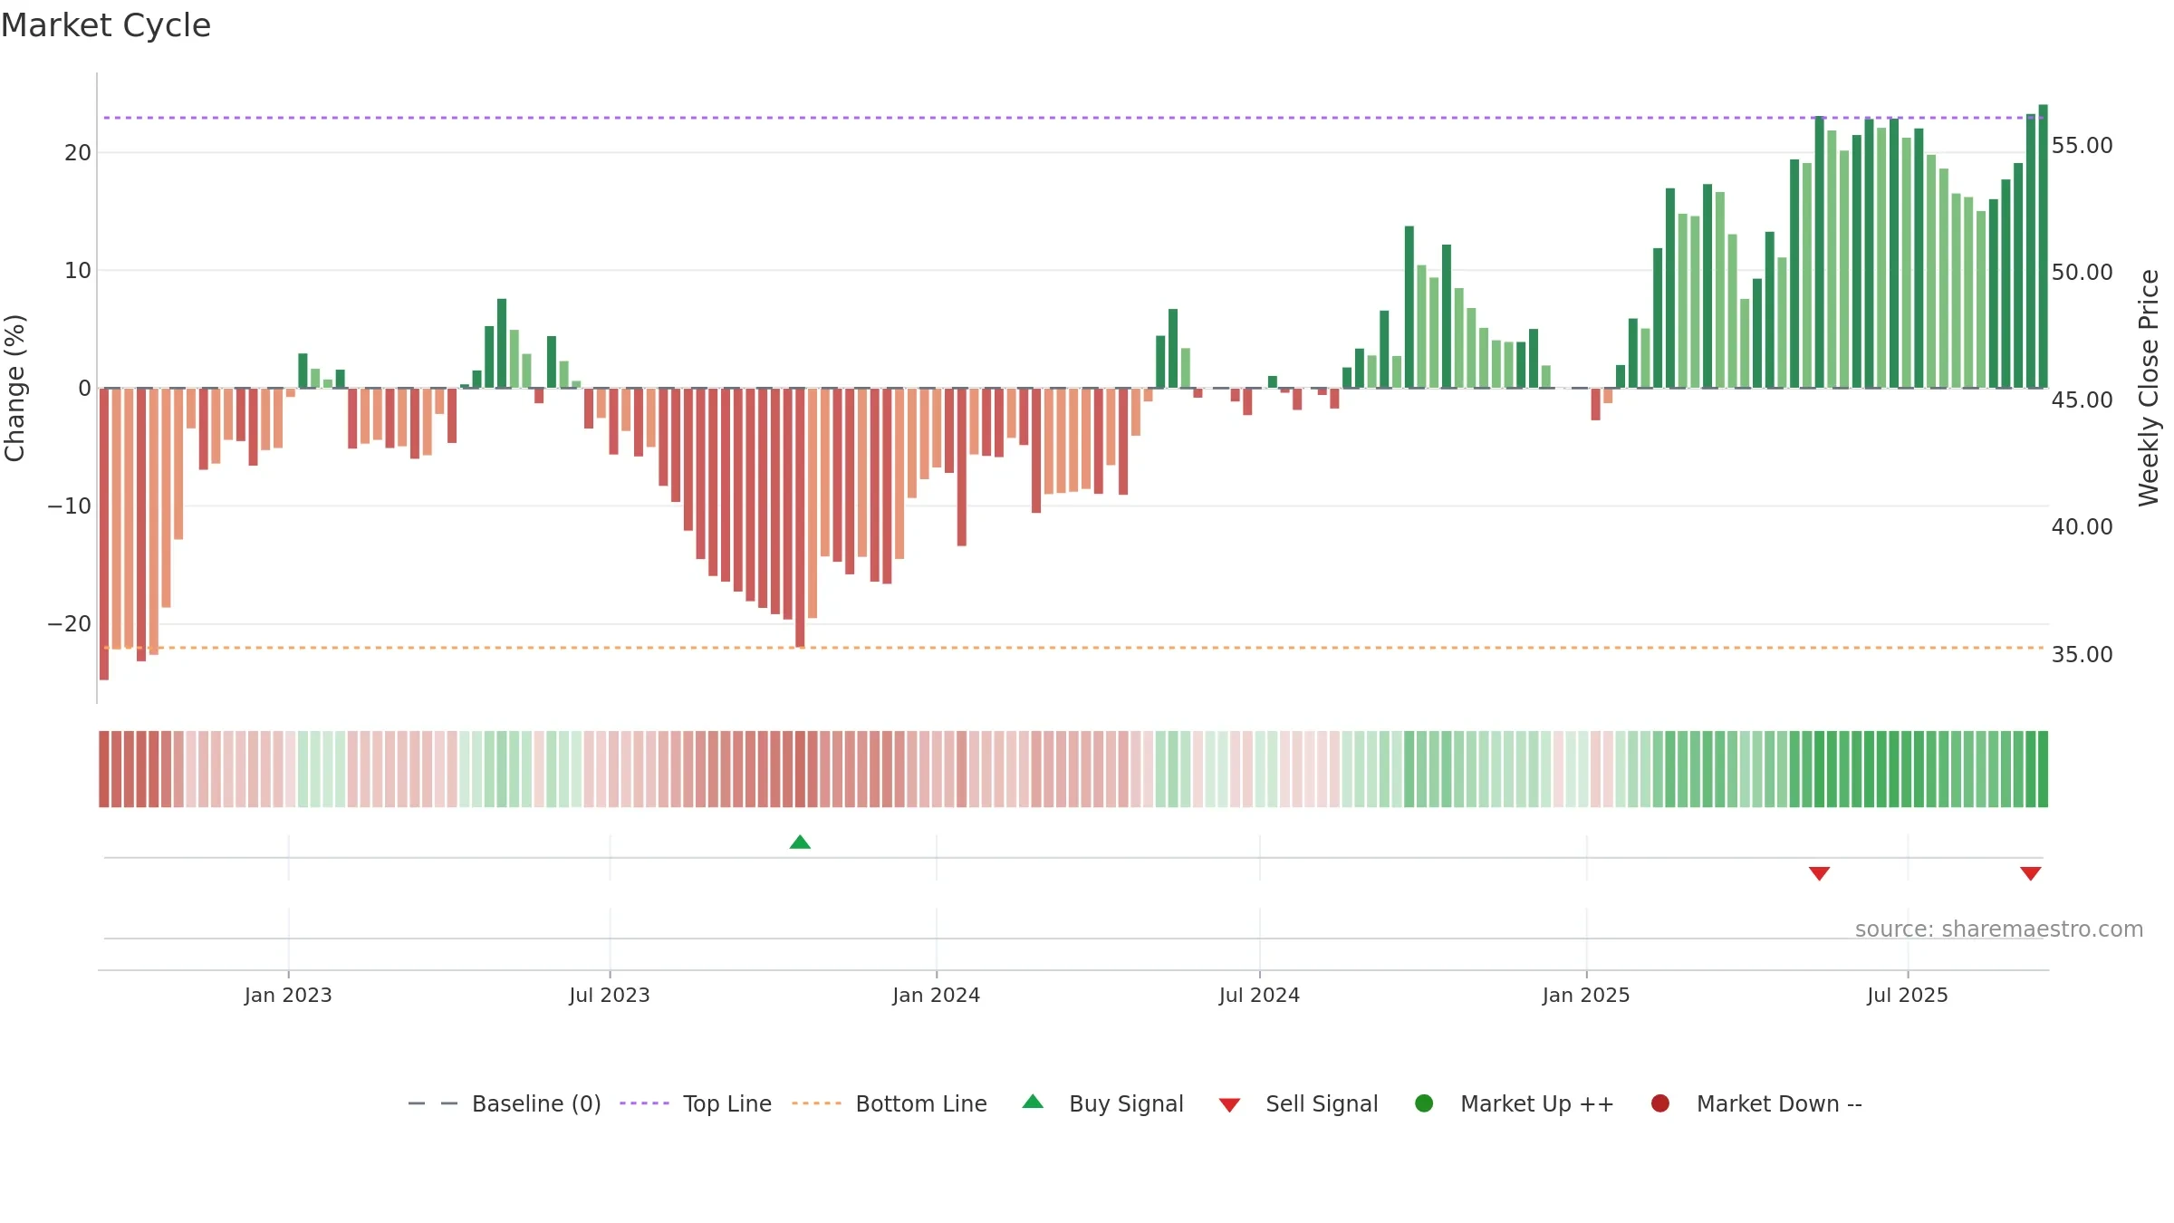Click the 20 tick on the Change axis
Image resolution: width=2174 pixels, height=1223 pixels.
pos(78,153)
